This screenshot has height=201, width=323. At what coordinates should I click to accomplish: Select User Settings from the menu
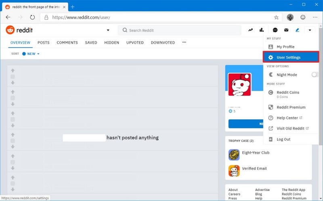[291, 57]
